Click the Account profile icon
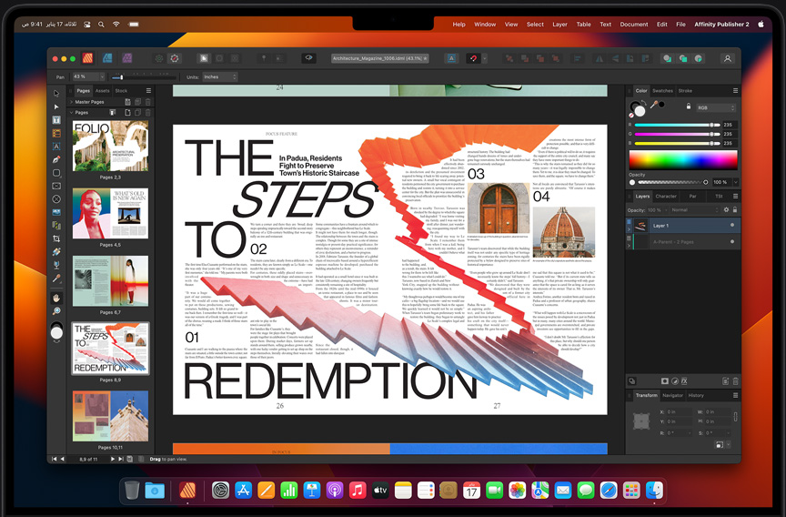Viewport: 786px width, 517px height. pos(727,58)
